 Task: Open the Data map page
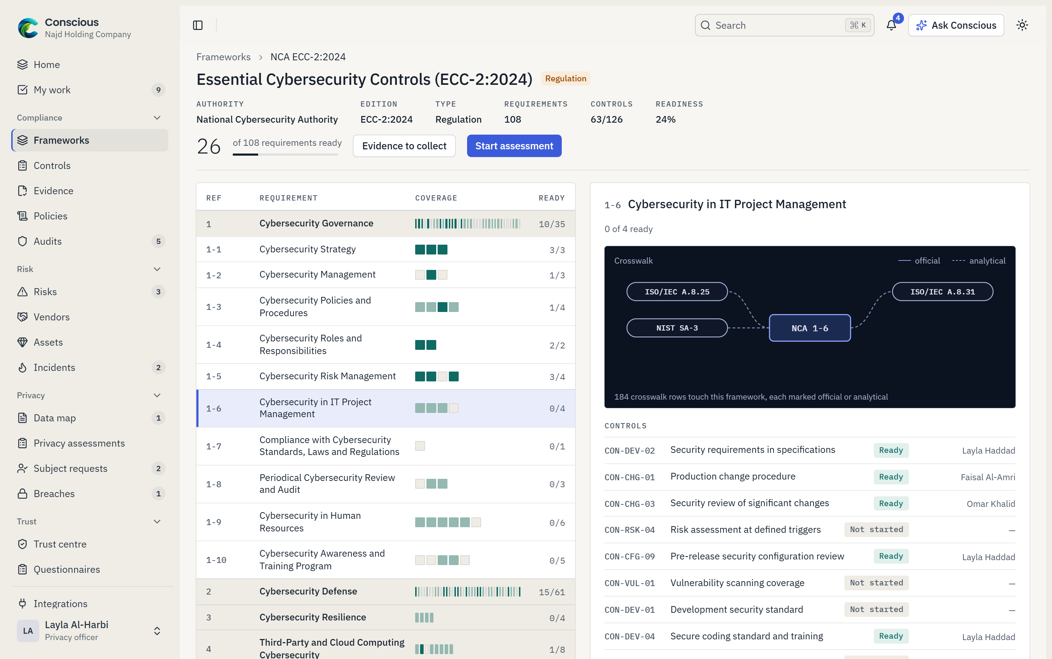(x=90, y=418)
